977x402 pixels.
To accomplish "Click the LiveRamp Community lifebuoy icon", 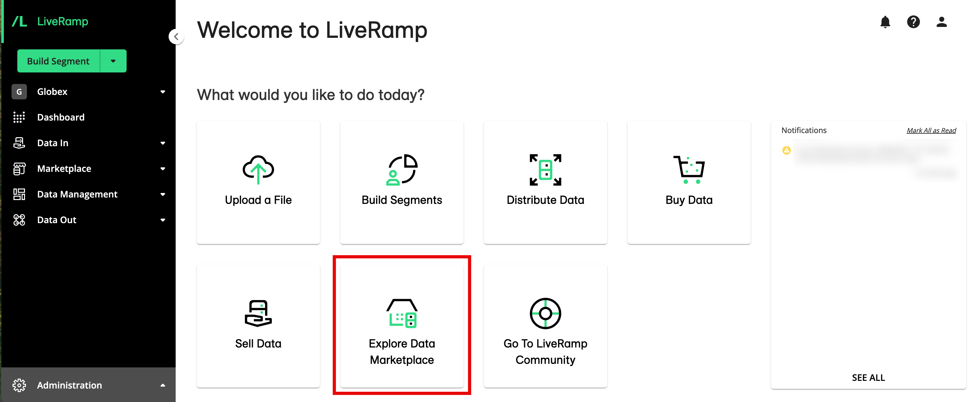I will 545,313.
